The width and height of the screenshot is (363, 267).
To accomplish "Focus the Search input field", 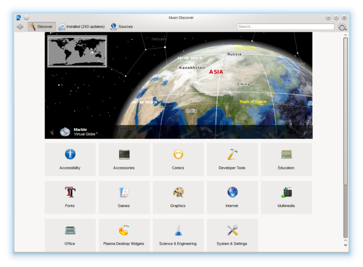I will [285, 26].
